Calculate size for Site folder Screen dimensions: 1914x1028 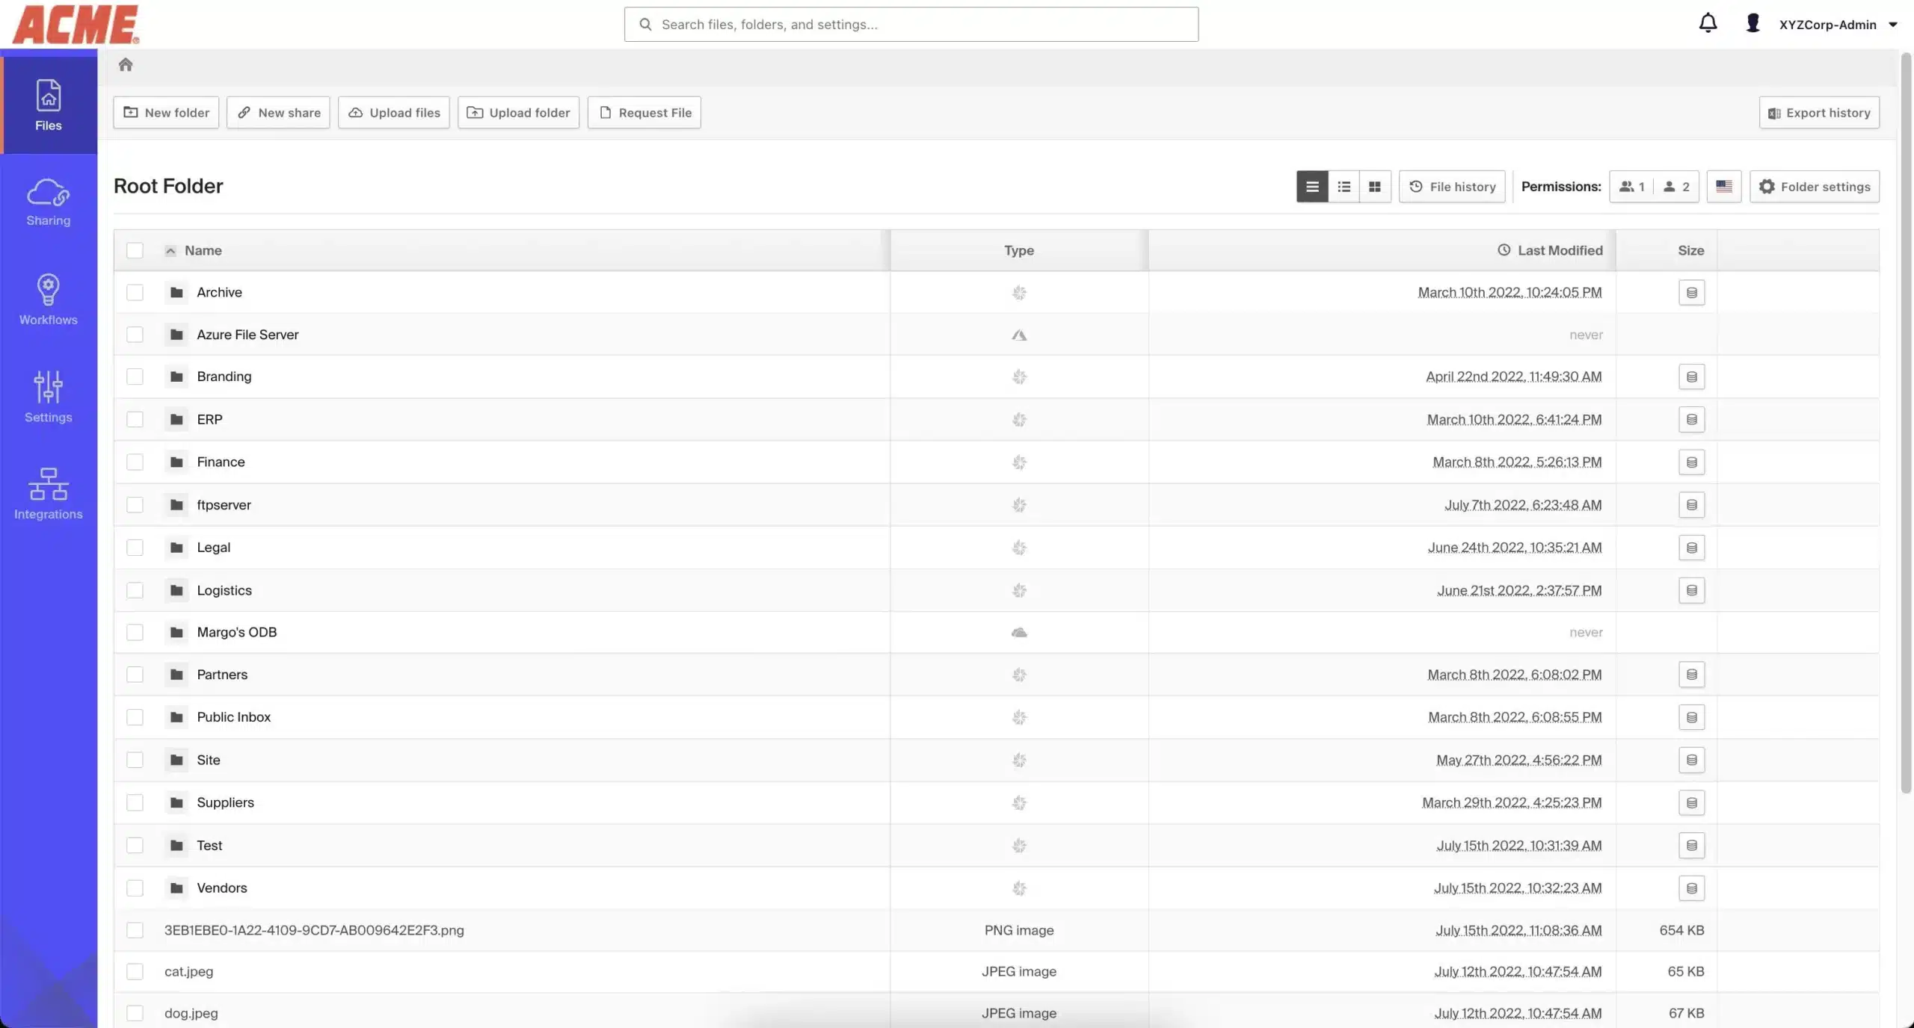click(x=1691, y=760)
